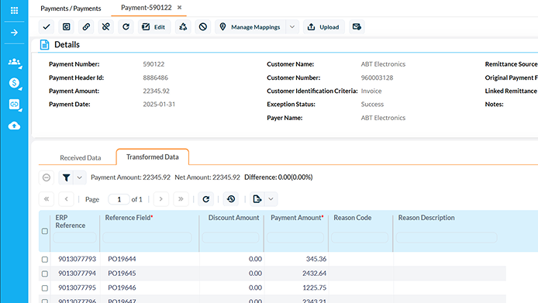This screenshot has width=538, height=303.
Task: Go to next page arrow
Action: 161,199
